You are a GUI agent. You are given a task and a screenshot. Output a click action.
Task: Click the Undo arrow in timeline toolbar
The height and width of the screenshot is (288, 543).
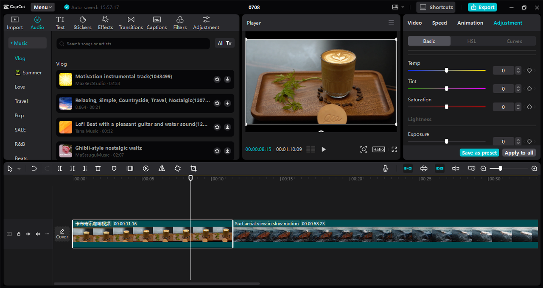tap(34, 169)
